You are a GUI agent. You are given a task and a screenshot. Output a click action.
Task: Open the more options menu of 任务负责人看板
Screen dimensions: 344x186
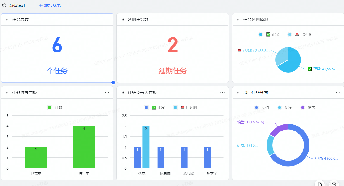click(223, 92)
